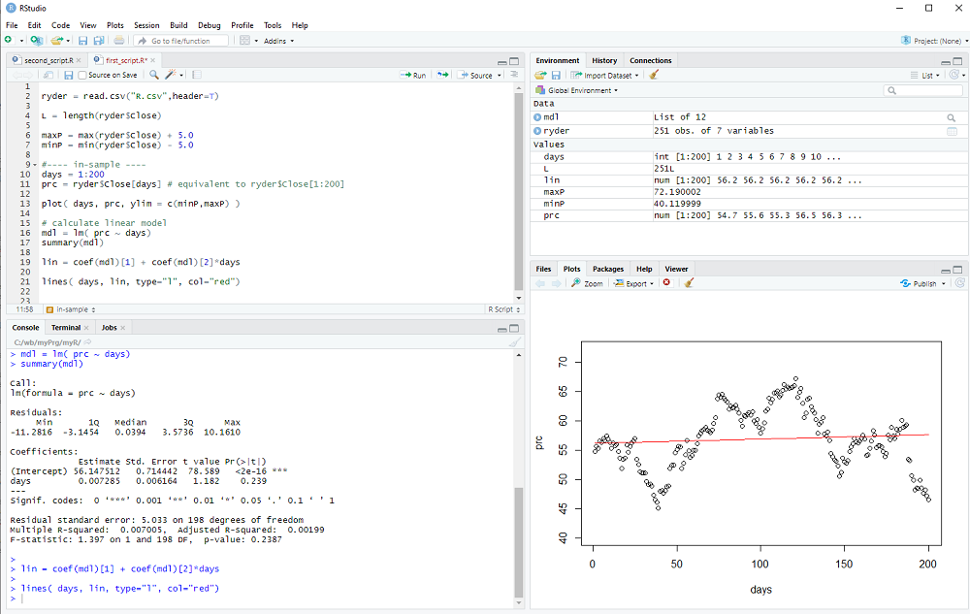The width and height of the screenshot is (970, 614).
Task: Click the Re-run previous code icon
Action: point(442,75)
